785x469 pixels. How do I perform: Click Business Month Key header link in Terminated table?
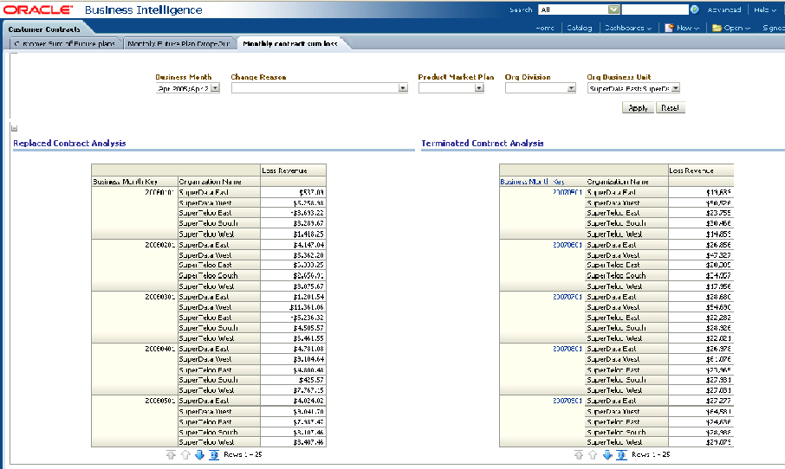tap(533, 182)
